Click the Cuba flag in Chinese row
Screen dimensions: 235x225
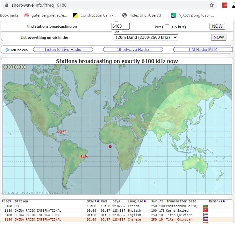pos(206,219)
